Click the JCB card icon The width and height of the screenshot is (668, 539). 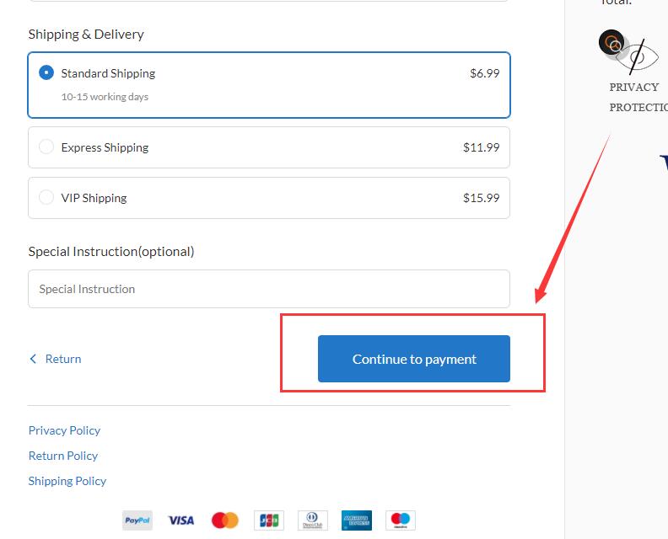coord(269,520)
